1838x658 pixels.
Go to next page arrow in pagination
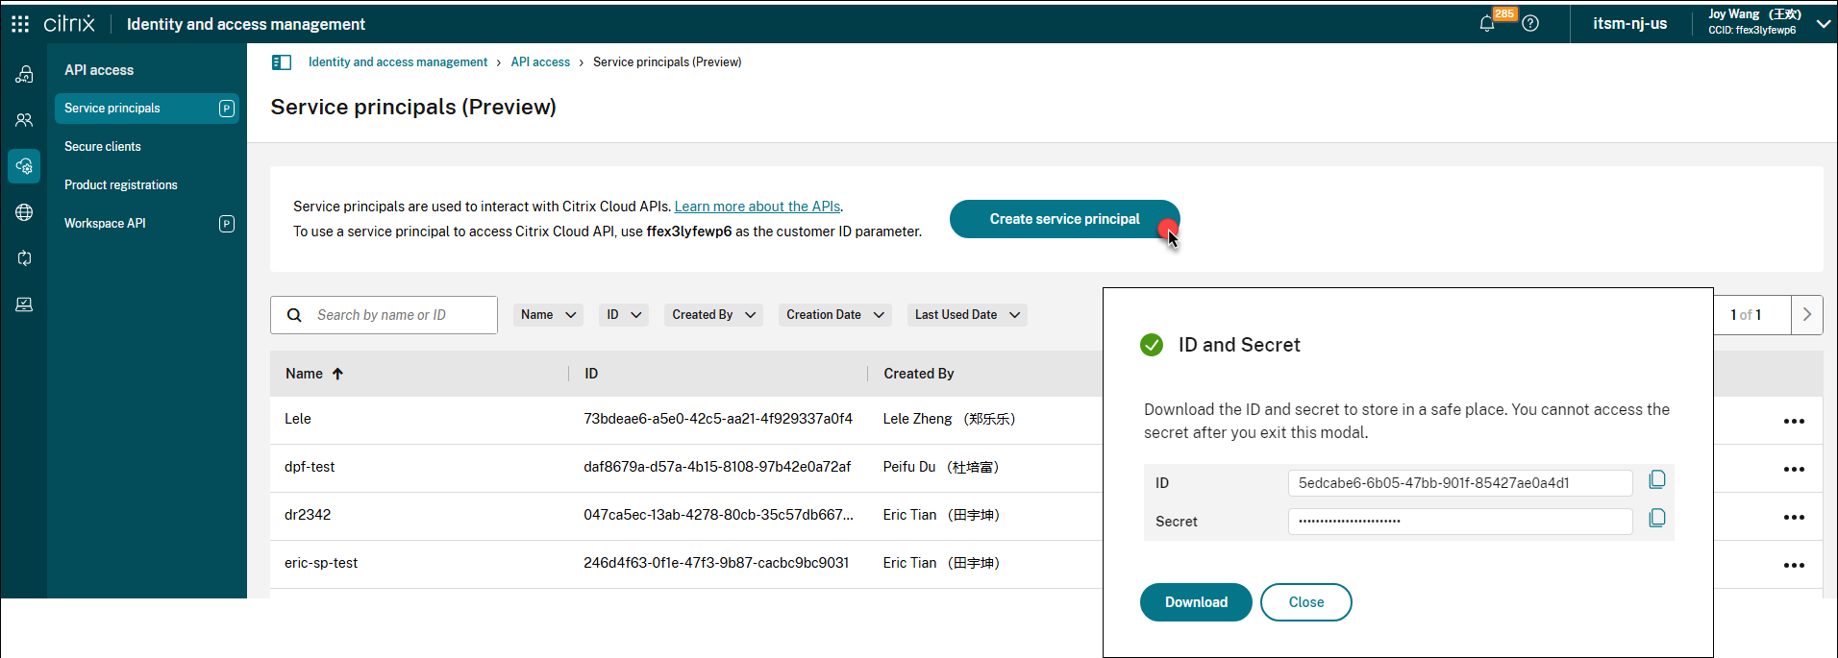click(1807, 315)
